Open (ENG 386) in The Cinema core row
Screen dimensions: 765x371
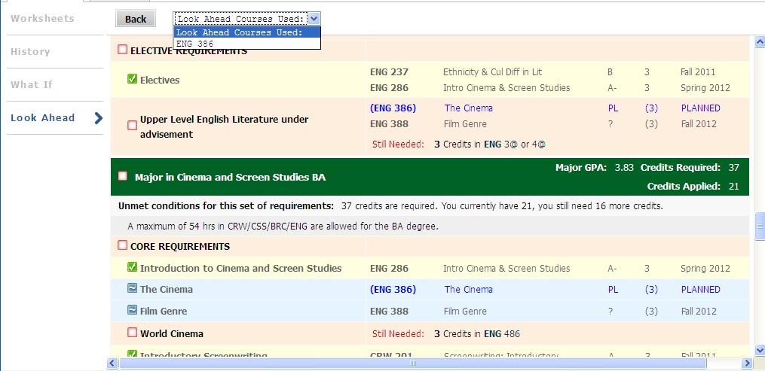click(x=393, y=290)
